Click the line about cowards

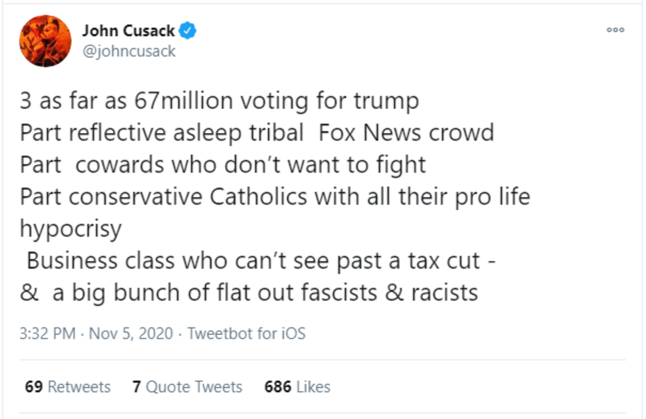coord(222,165)
